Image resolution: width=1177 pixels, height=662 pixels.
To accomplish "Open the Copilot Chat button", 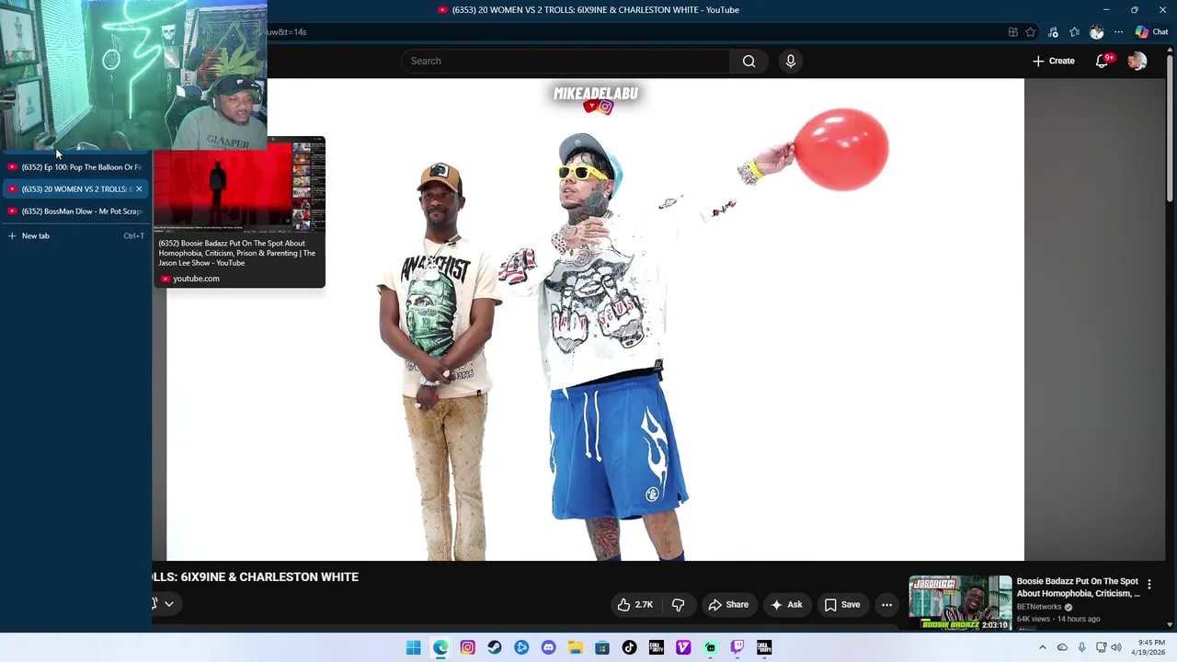I will click(x=1151, y=32).
